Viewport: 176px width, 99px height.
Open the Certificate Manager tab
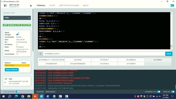69,5
